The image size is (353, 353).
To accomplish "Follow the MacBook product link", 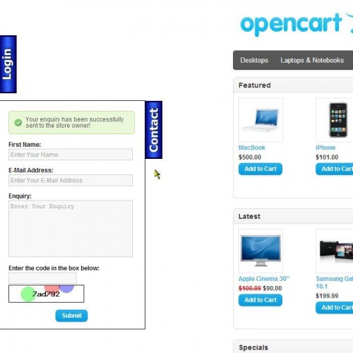I will (252, 148).
